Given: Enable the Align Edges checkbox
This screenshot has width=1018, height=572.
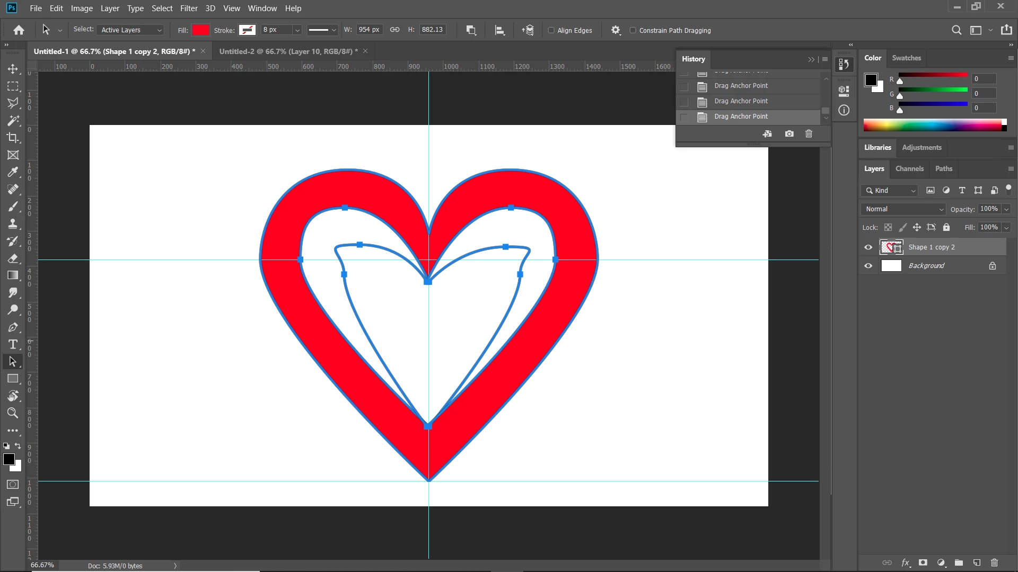Looking at the screenshot, I should click(551, 30).
